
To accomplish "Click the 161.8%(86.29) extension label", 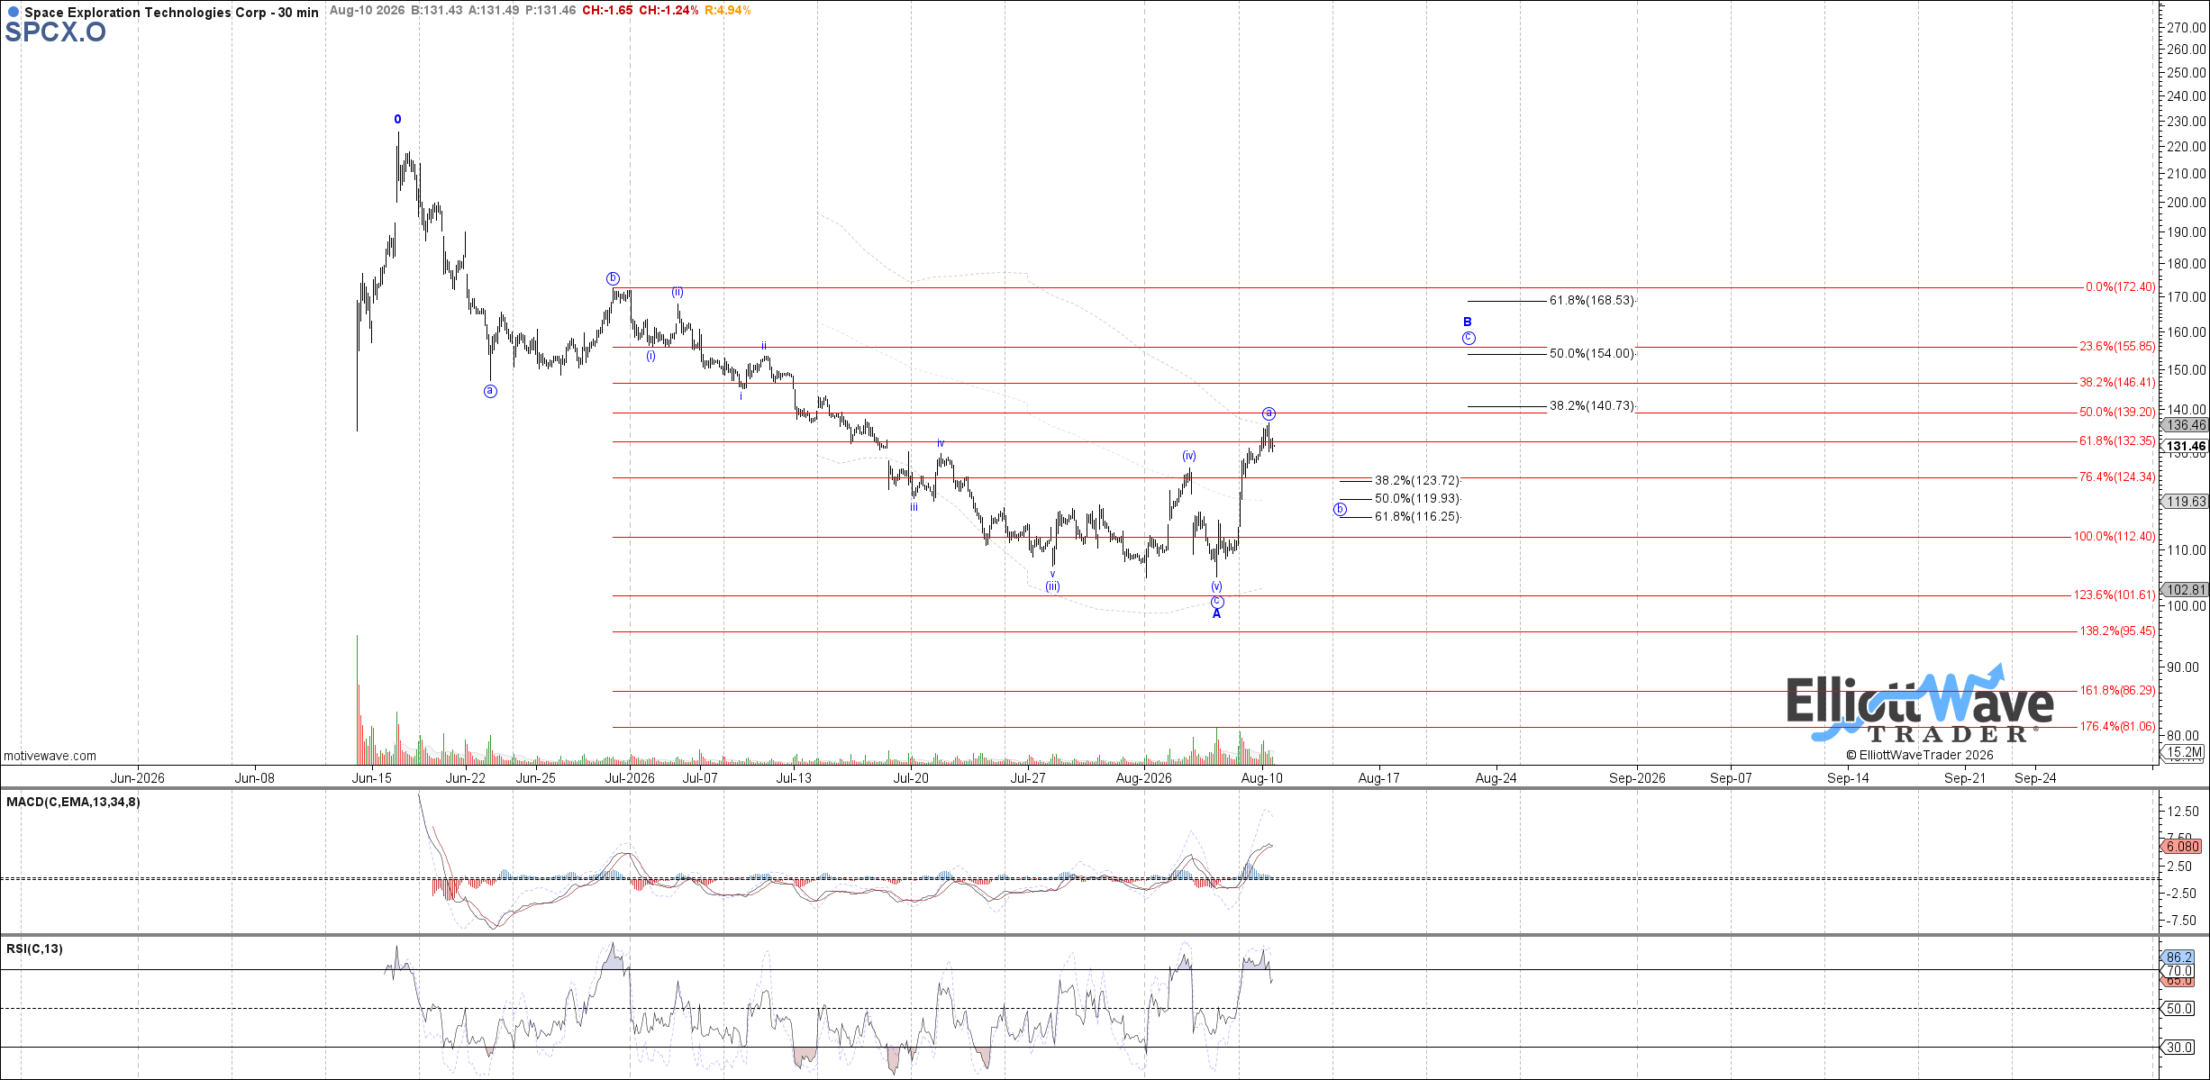I will [2117, 691].
